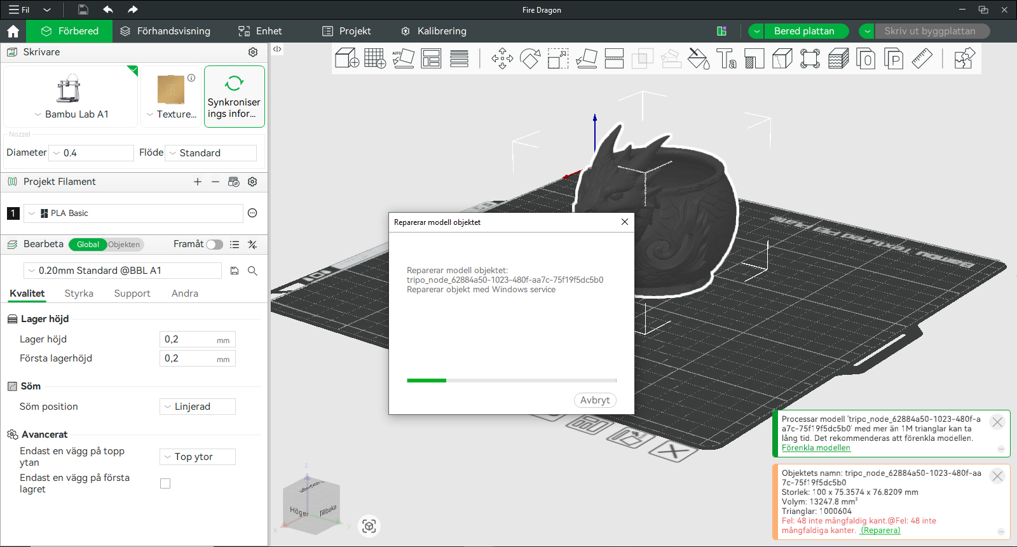Select the Color painting bucket tool
1017x547 pixels.
(699, 58)
